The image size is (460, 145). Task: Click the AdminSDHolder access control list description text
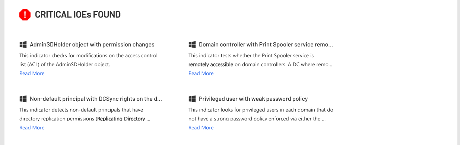tap(89, 60)
